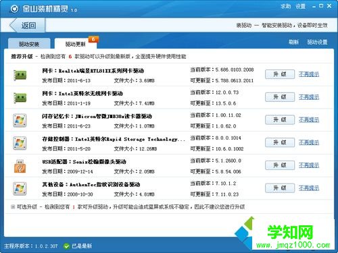Click the Intel Rapid Storage Technology driver title
This screenshot has width=338, height=253.
click(114, 139)
